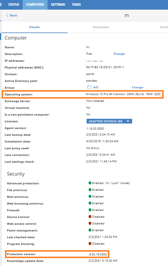Click the Operating system label
Screen dimensions: 168x266
[x=19, y=95]
